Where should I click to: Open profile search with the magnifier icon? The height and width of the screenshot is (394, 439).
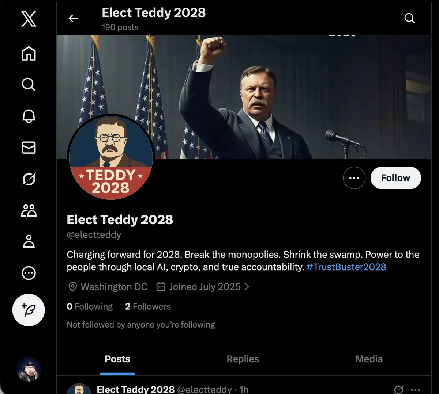(x=409, y=18)
